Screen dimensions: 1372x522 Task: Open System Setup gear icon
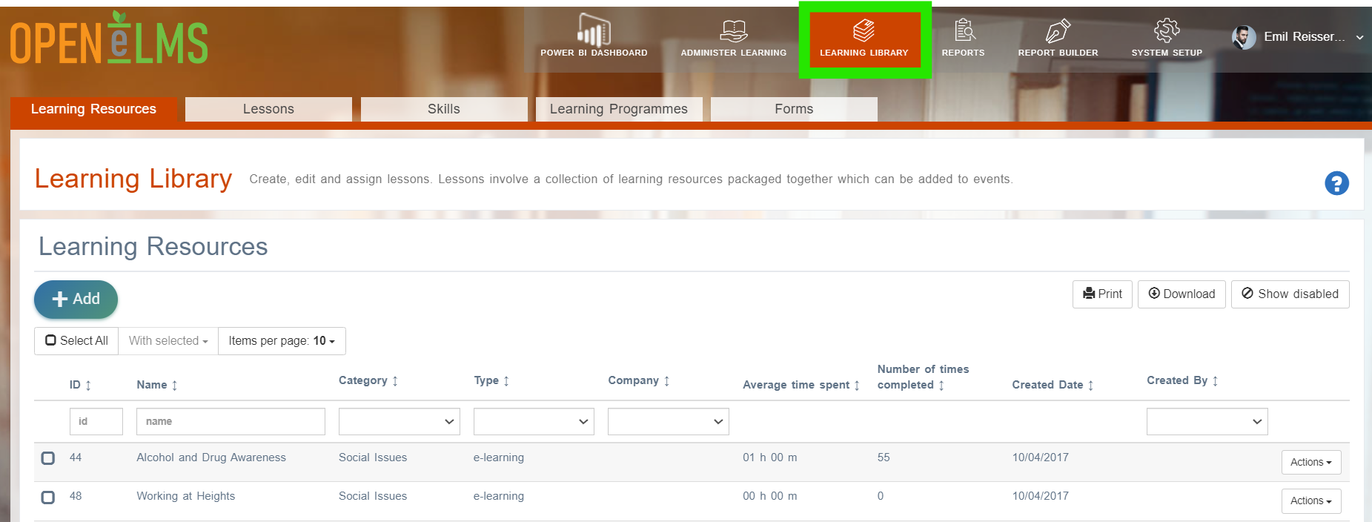point(1167,30)
